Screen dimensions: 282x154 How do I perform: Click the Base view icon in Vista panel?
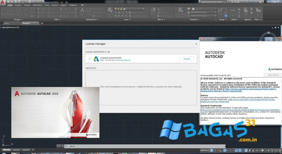point(258,11)
